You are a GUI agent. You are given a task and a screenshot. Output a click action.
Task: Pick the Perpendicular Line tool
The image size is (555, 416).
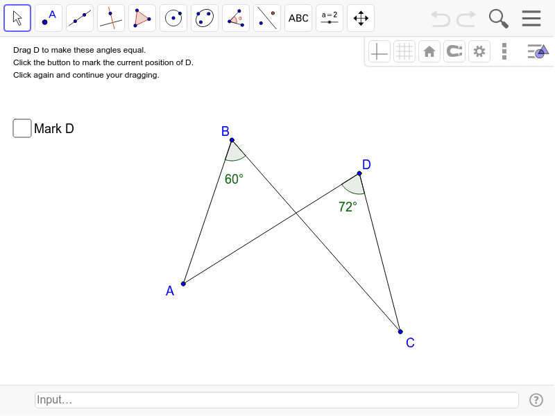[110, 18]
